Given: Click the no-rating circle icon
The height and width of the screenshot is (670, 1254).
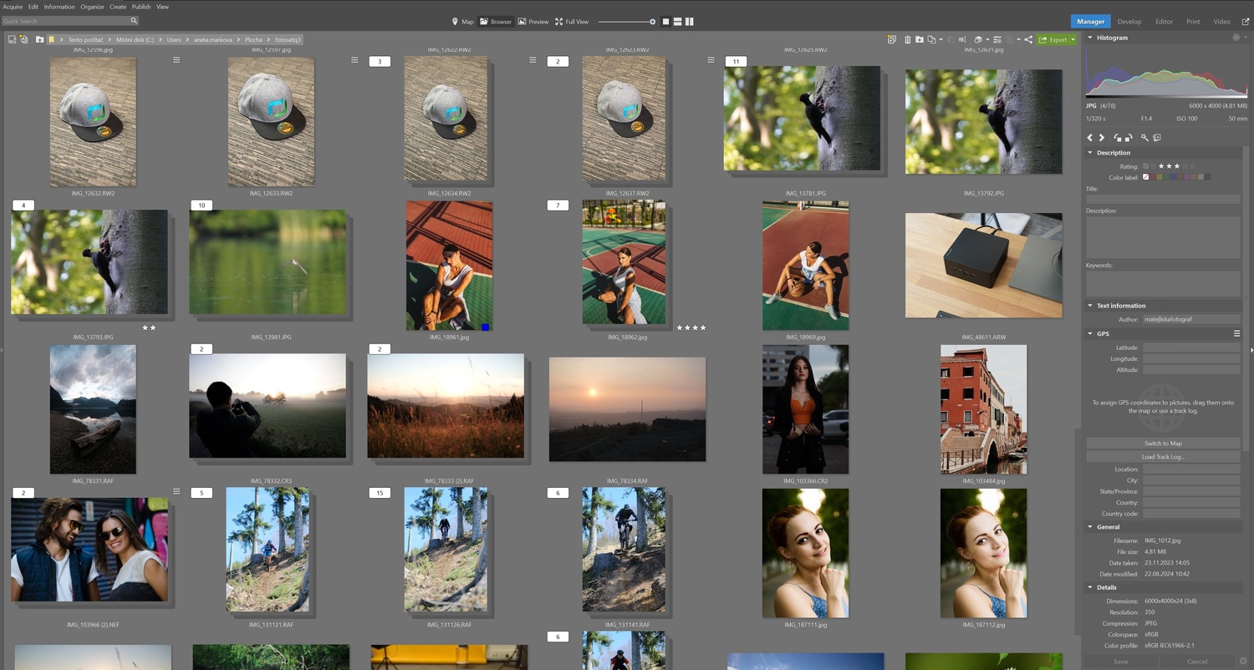Looking at the screenshot, I should pyautogui.click(x=1153, y=166).
